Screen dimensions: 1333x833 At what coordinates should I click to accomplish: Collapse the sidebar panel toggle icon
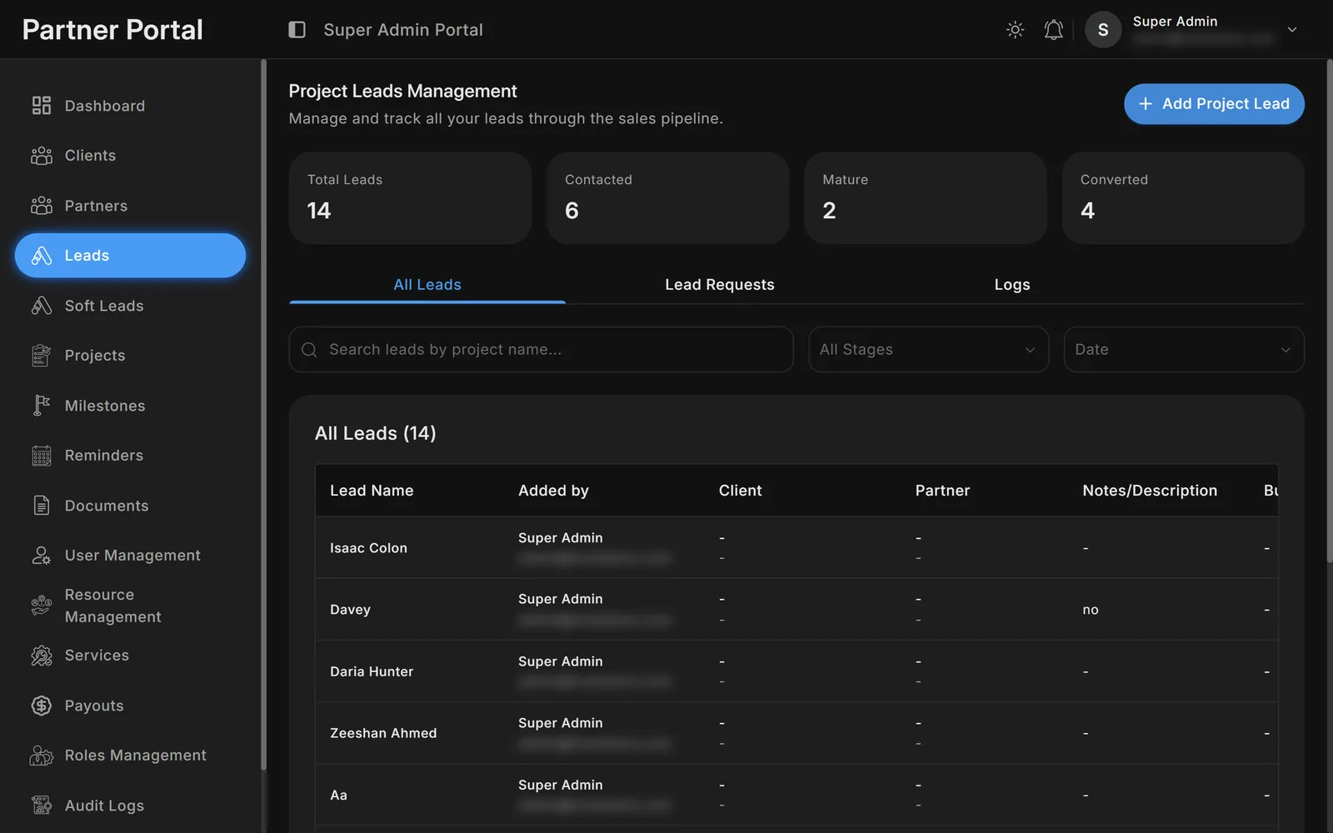(x=297, y=30)
